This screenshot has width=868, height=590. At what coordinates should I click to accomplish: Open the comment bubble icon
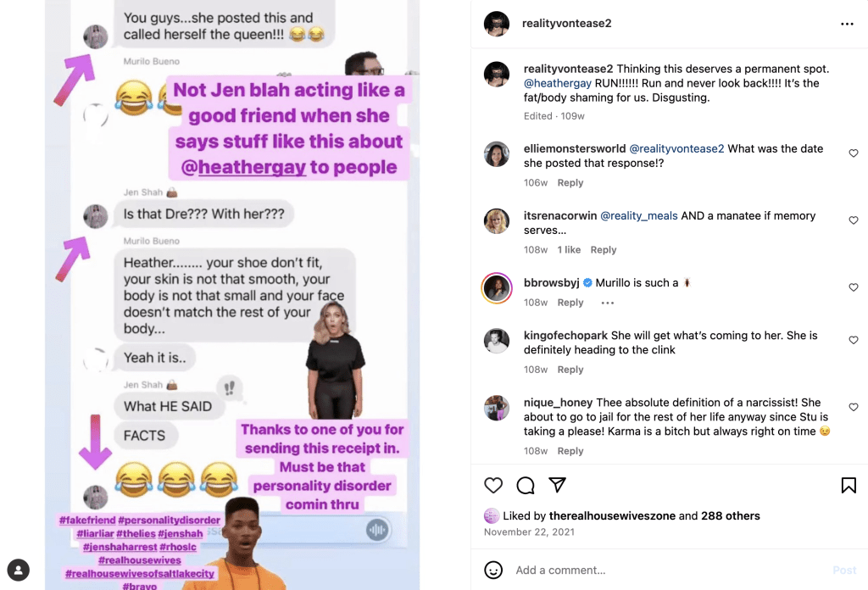tap(526, 486)
